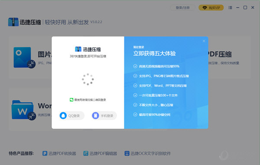Viewport: 260px width, 165px height.
Task: Open the main menu list icon
Action: coord(230,8)
